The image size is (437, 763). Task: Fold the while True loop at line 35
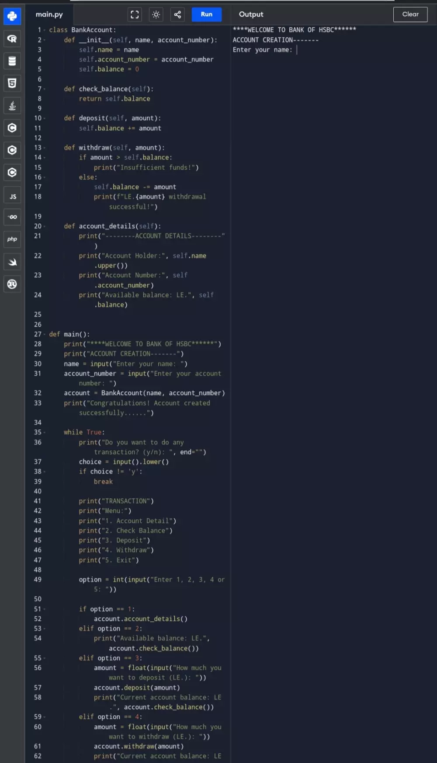point(45,432)
